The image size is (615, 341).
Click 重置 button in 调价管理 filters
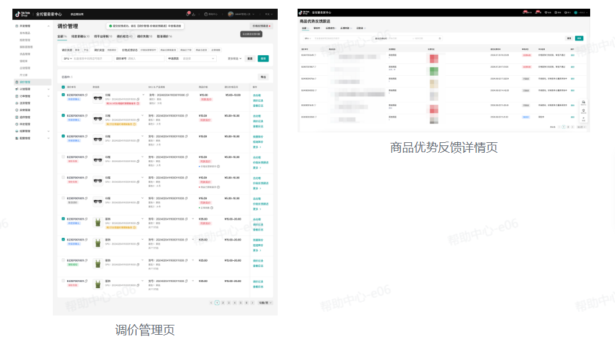[250, 58]
